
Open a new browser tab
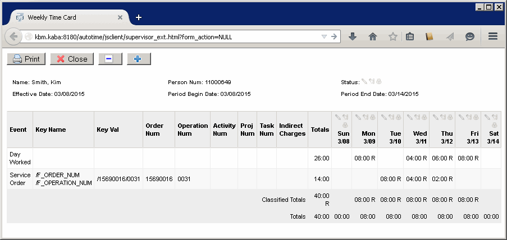pos(139,17)
